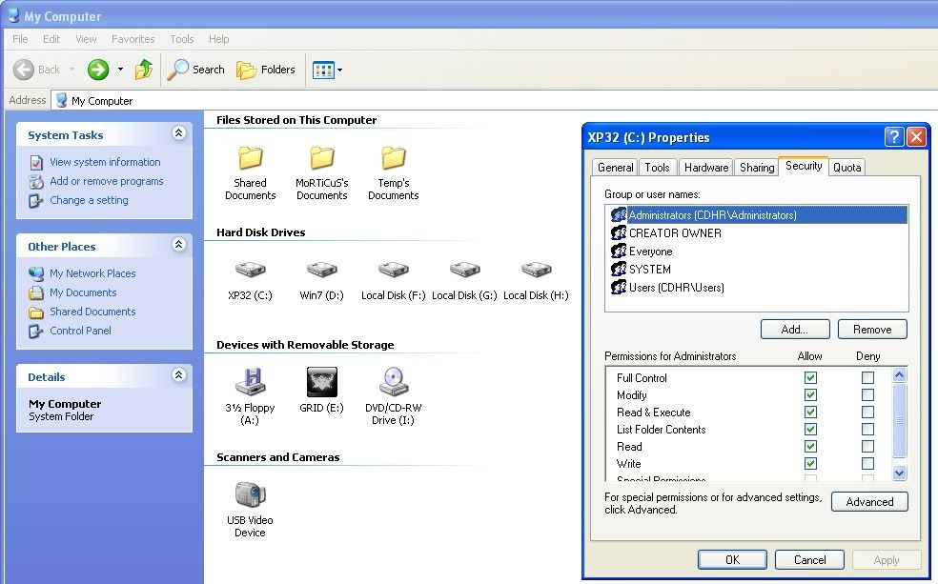Open the Shared Documents folder icon
This screenshot has width=938, height=584.
click(250, 158)
